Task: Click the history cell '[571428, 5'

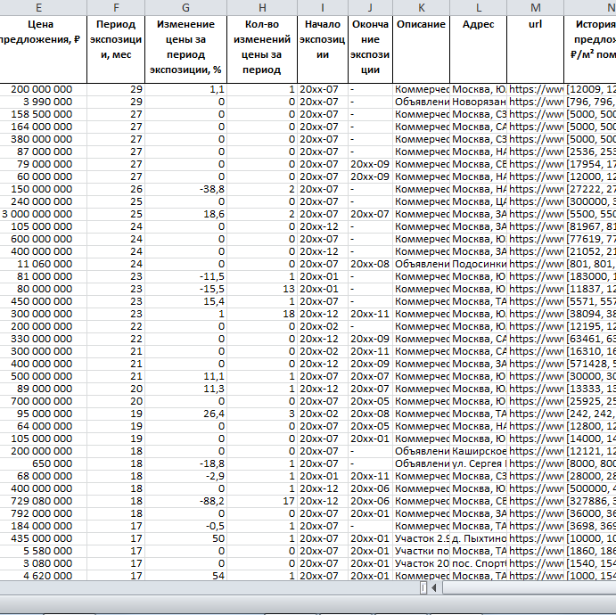Action: pyautogui.click(x=589, y=364)
